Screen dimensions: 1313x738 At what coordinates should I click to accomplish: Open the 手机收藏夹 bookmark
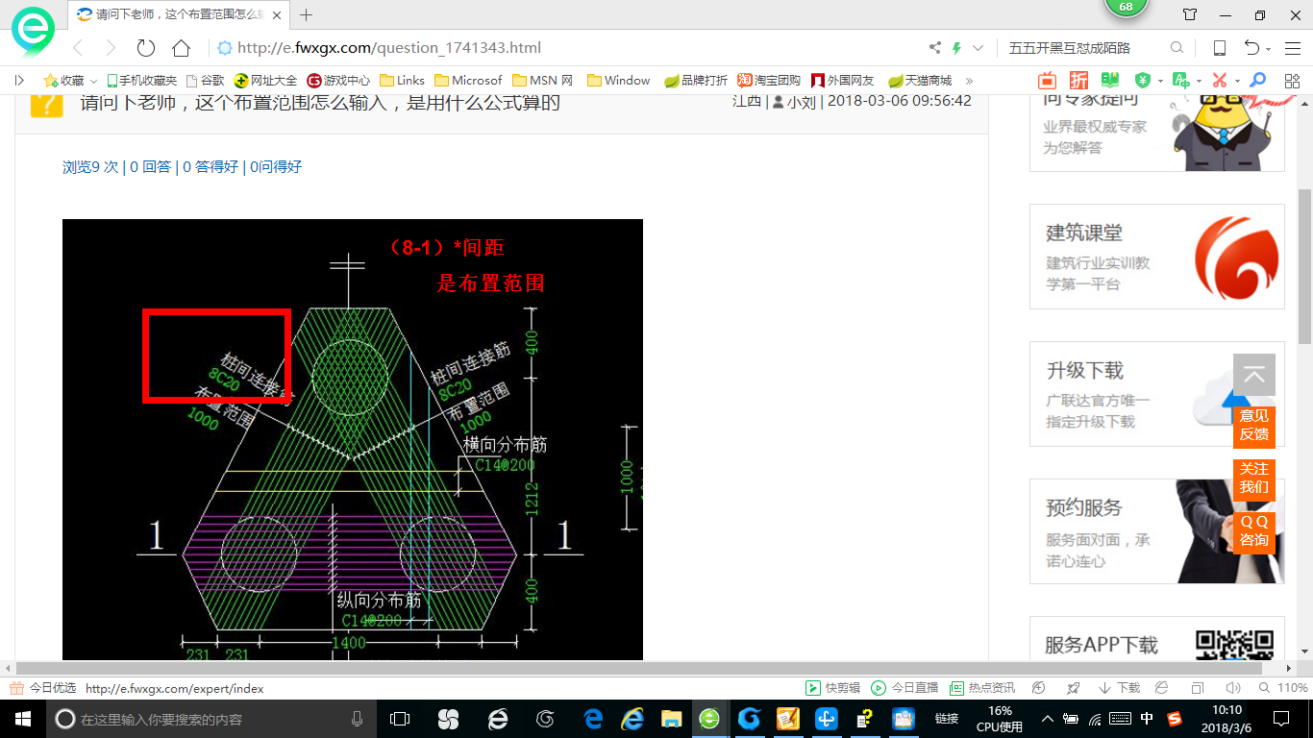click(x=141, y=81)
